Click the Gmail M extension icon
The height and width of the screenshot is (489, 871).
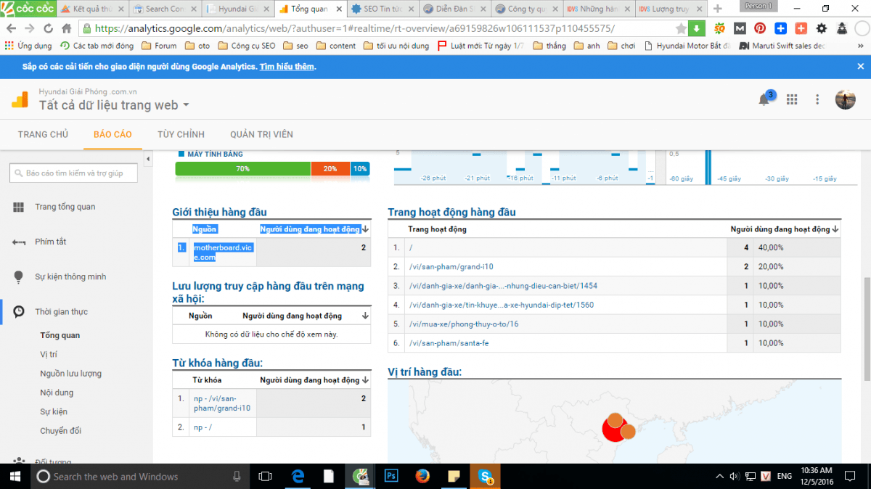[740, 28]
